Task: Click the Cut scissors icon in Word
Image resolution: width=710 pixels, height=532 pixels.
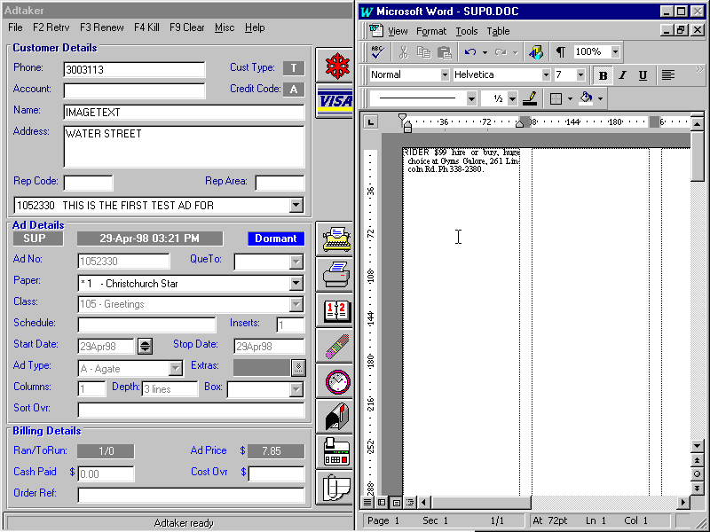Action: (403, 52)
